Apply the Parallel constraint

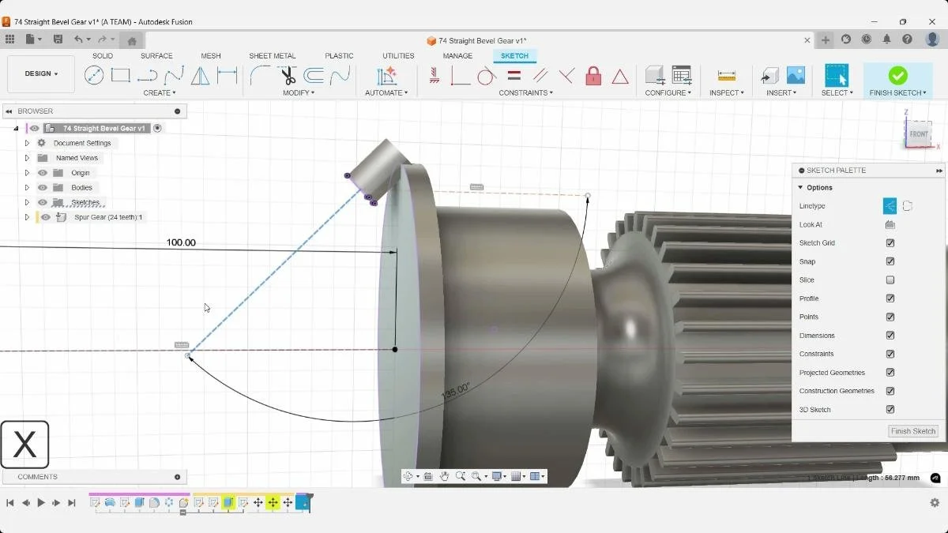pyautogui.click(x=540, y=76)
